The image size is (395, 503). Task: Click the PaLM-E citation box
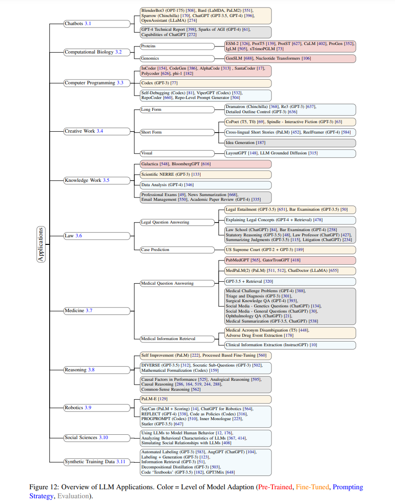click(x=206, y=399)
